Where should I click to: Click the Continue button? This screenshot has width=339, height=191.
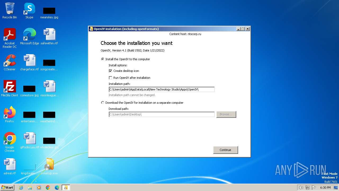click(225, 150)
